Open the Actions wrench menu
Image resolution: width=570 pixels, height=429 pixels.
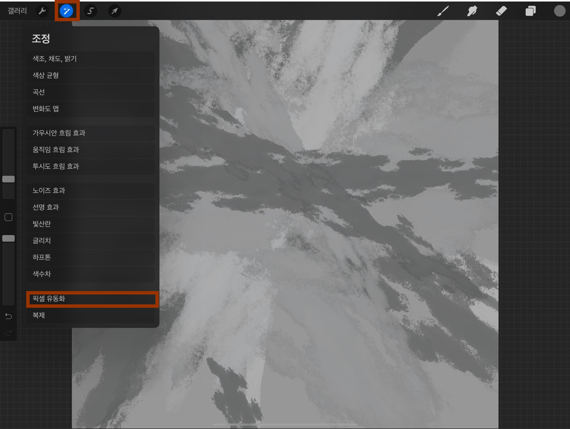point(42,11)
